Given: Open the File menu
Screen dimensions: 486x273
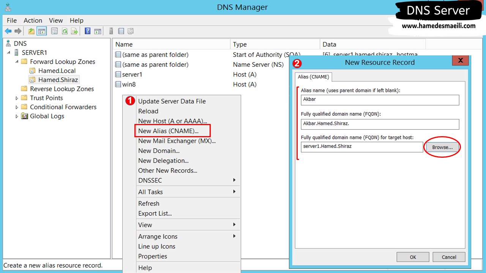Looking at the screenshot, I should 12,20.
